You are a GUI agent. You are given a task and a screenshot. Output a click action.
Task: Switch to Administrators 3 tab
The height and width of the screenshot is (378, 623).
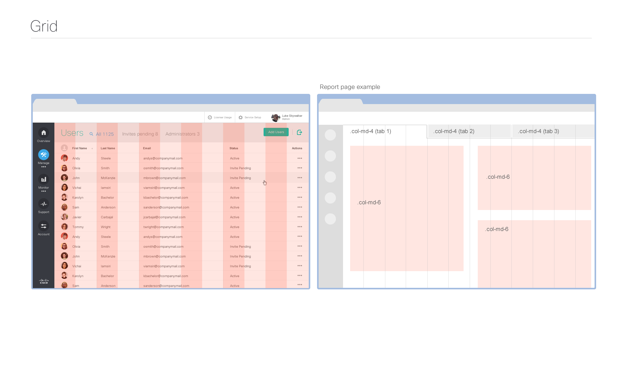click(182, 134)
